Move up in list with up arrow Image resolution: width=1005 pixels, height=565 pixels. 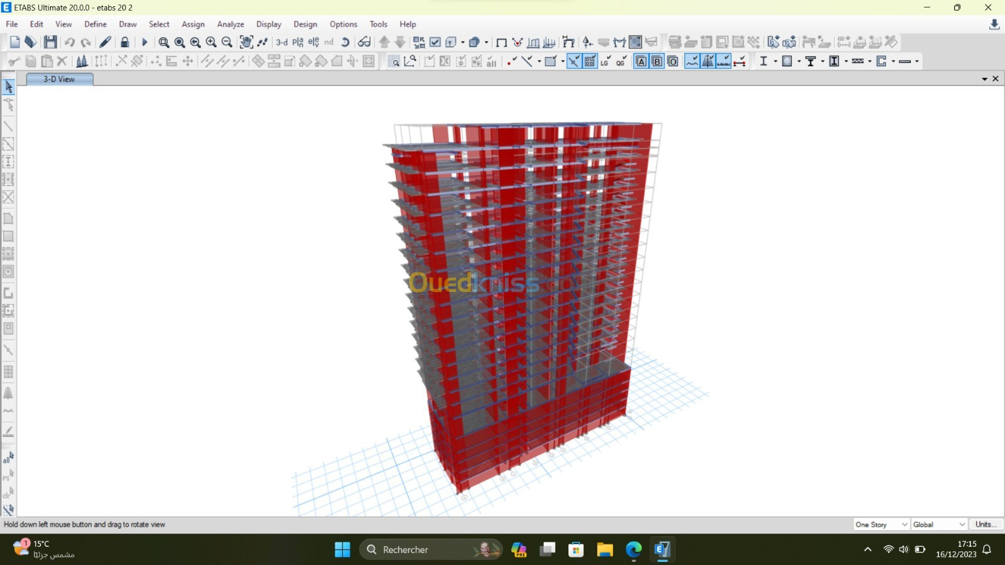[x=384, y=42]
